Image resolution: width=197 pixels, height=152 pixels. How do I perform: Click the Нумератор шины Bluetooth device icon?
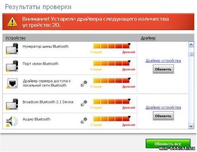point(12,49)
